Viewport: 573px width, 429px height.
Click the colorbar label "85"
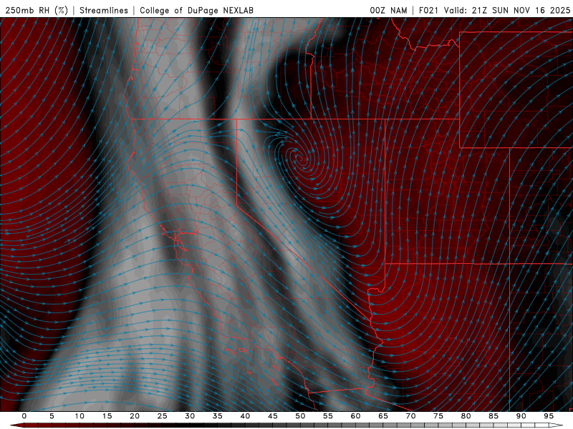pos(493,416)
